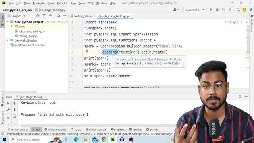Viewport: 254px width, 143px height.
Task: Run the current file with green play button
Action: (x=211, y=10)
